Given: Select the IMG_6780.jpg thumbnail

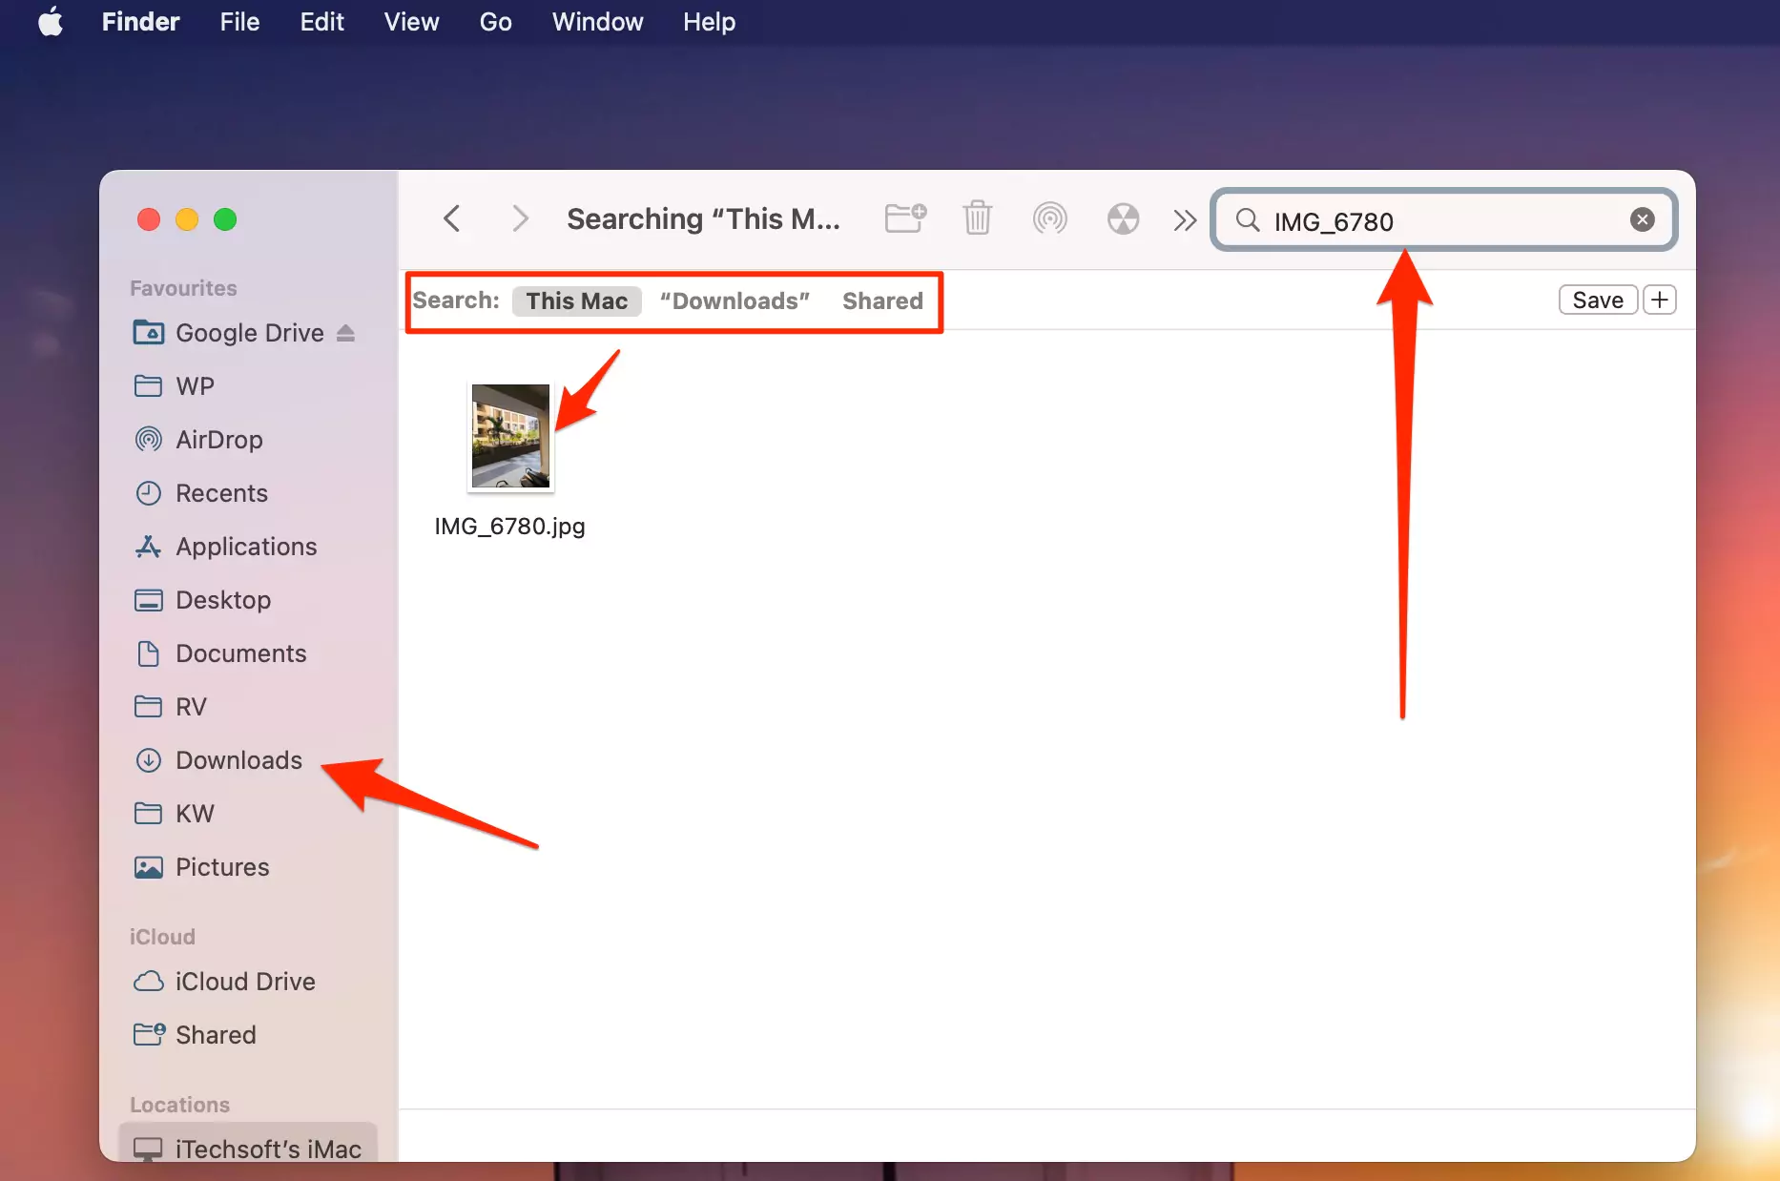Looking at the screenshot, I should pos(510,436).
